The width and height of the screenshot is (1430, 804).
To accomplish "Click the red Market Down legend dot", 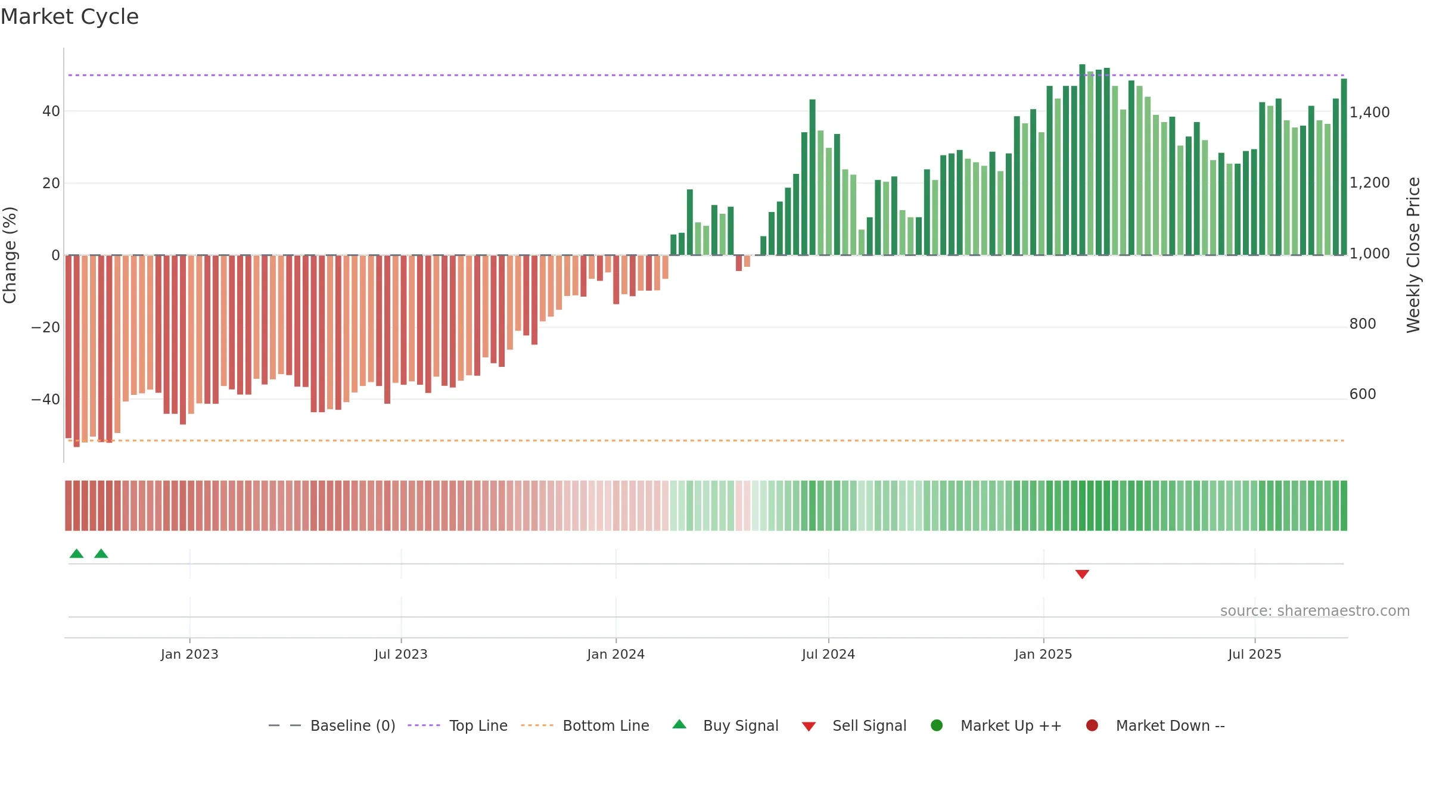I will pyautogui.click(x=1092, y=725).
